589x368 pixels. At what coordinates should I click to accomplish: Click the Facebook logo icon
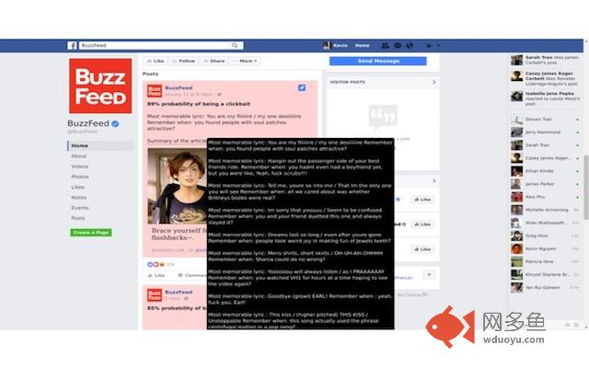(72, 45)
